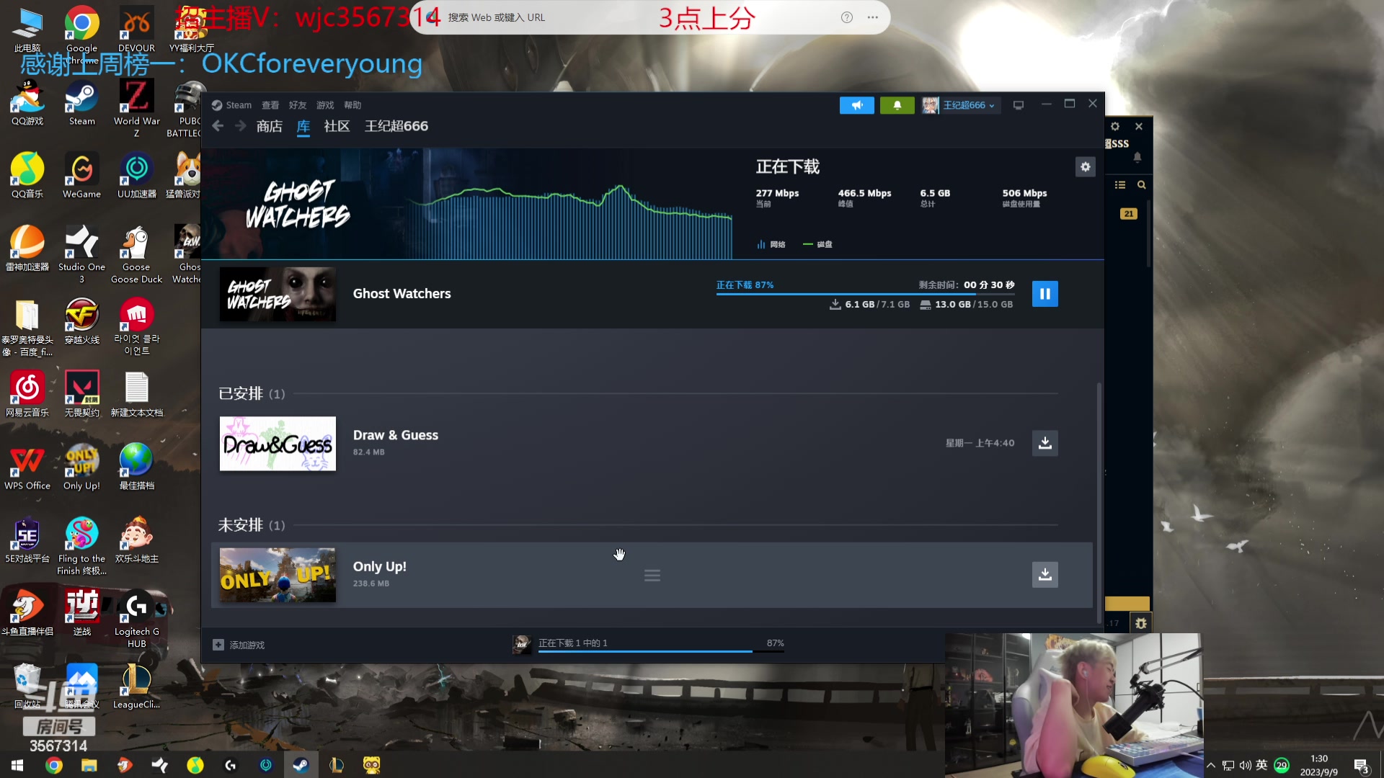Image resolution: width=1384 pixels, height=778 pixels.
Task: Click the taskbar volume speaker icon
Action: 1245,765
